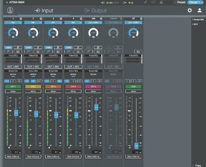Image resolution: width=206 pixels, height=167 pixels.
Task: Toggle channel 5 low-cut filter icon
Action: [x=89, y=52]
